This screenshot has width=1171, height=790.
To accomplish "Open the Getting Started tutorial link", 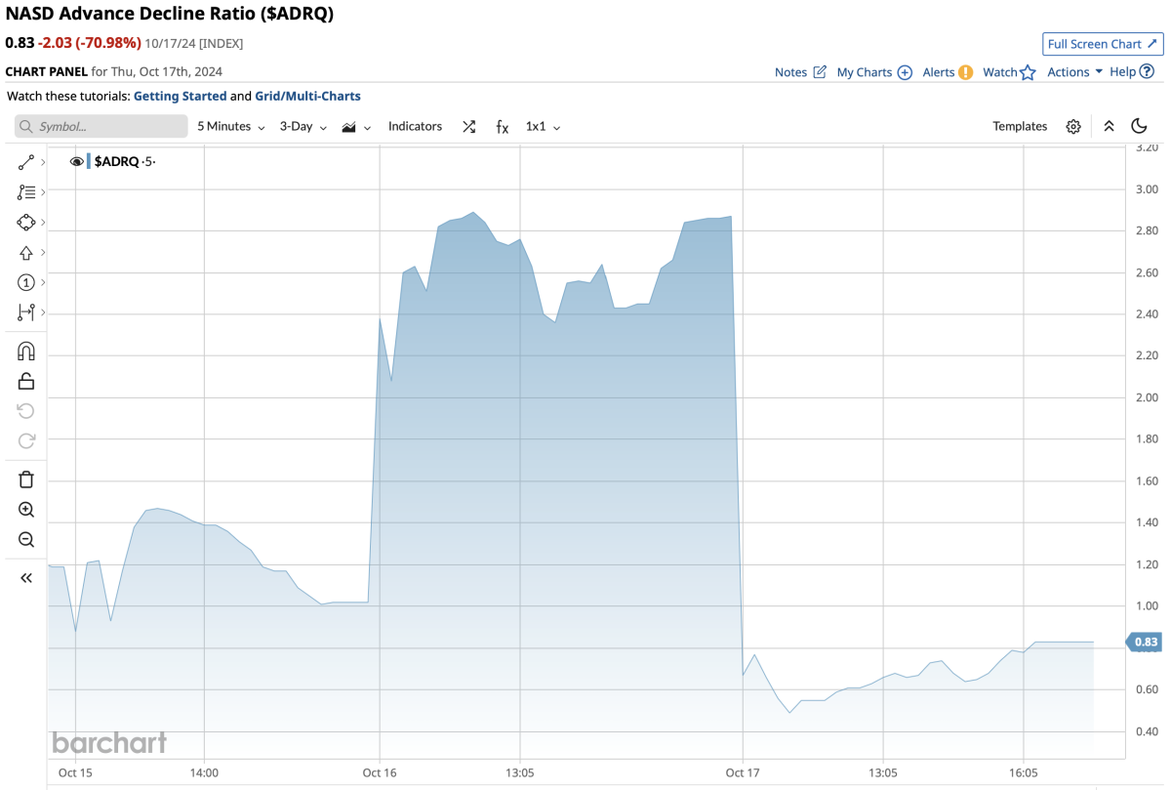I will pos(180,97).
